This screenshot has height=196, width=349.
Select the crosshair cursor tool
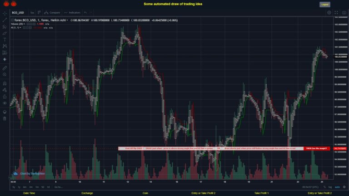tap(5, 14)
